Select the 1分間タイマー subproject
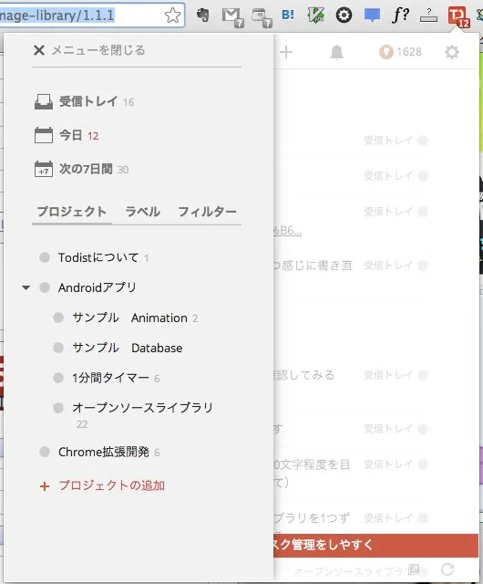Image resolution: width=483 pixels, height=584 pixels. tap(110, 378)
